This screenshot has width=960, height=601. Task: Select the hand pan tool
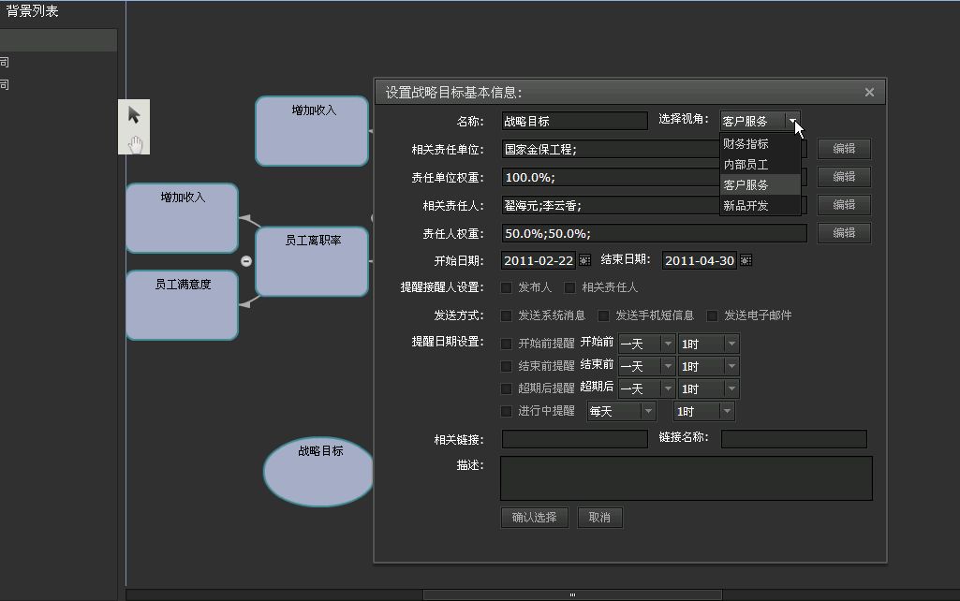coord(135,144)
